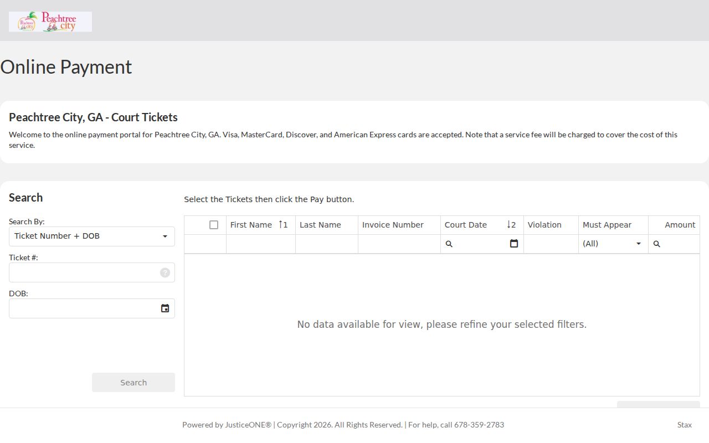Sort by Court Date column header
The width and height of the screenshot is (709, 443).
coord(482,225)
